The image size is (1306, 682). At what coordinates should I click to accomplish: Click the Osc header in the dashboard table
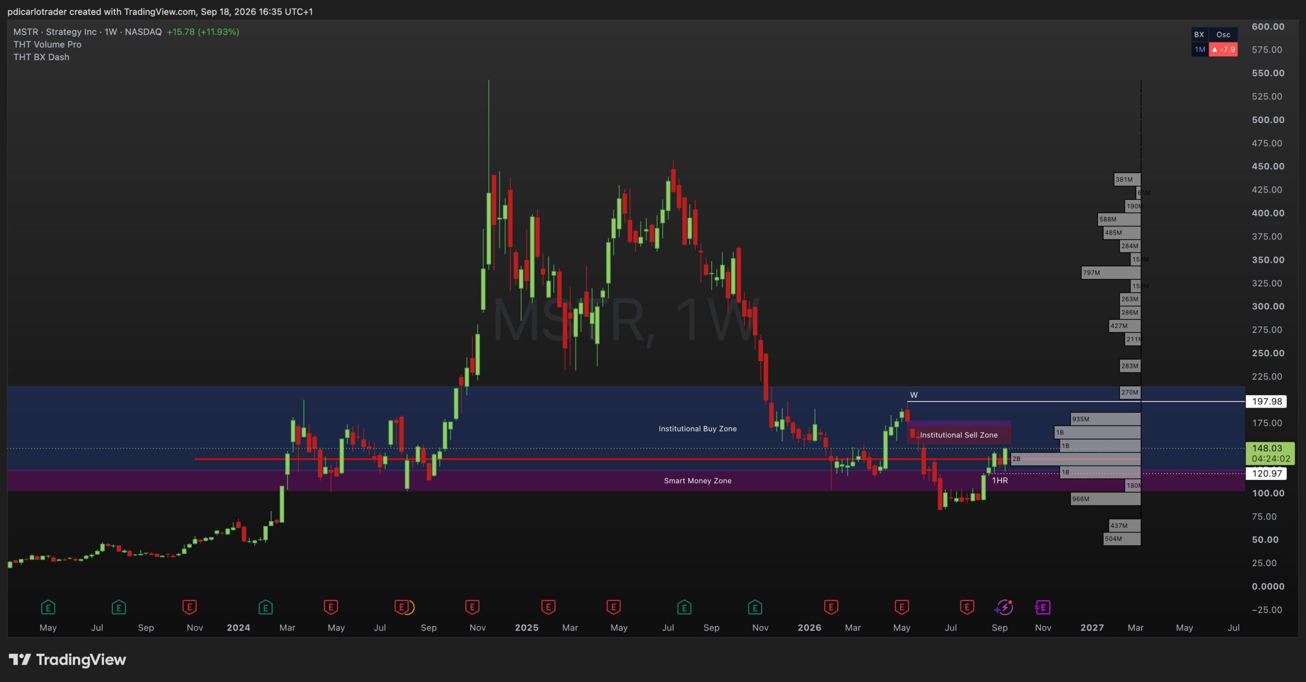(1223, 35)
